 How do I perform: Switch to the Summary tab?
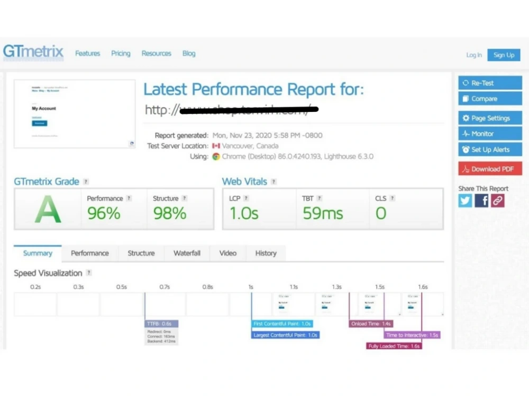(x=38, y=253)
